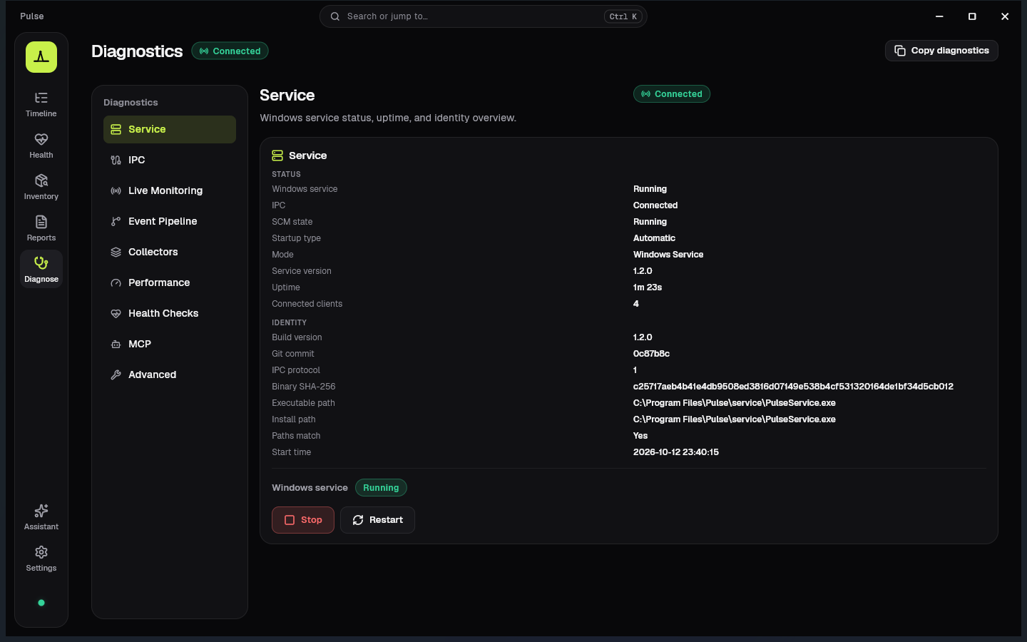View Health Checks diagnostics

click(x=170, y=313)
